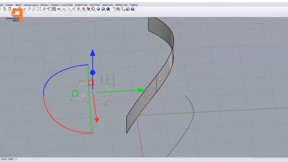Click the Undo View Change icon
The height and width of the screenshot is (162, 288).
pyautogui.click(x=49, y=9)
